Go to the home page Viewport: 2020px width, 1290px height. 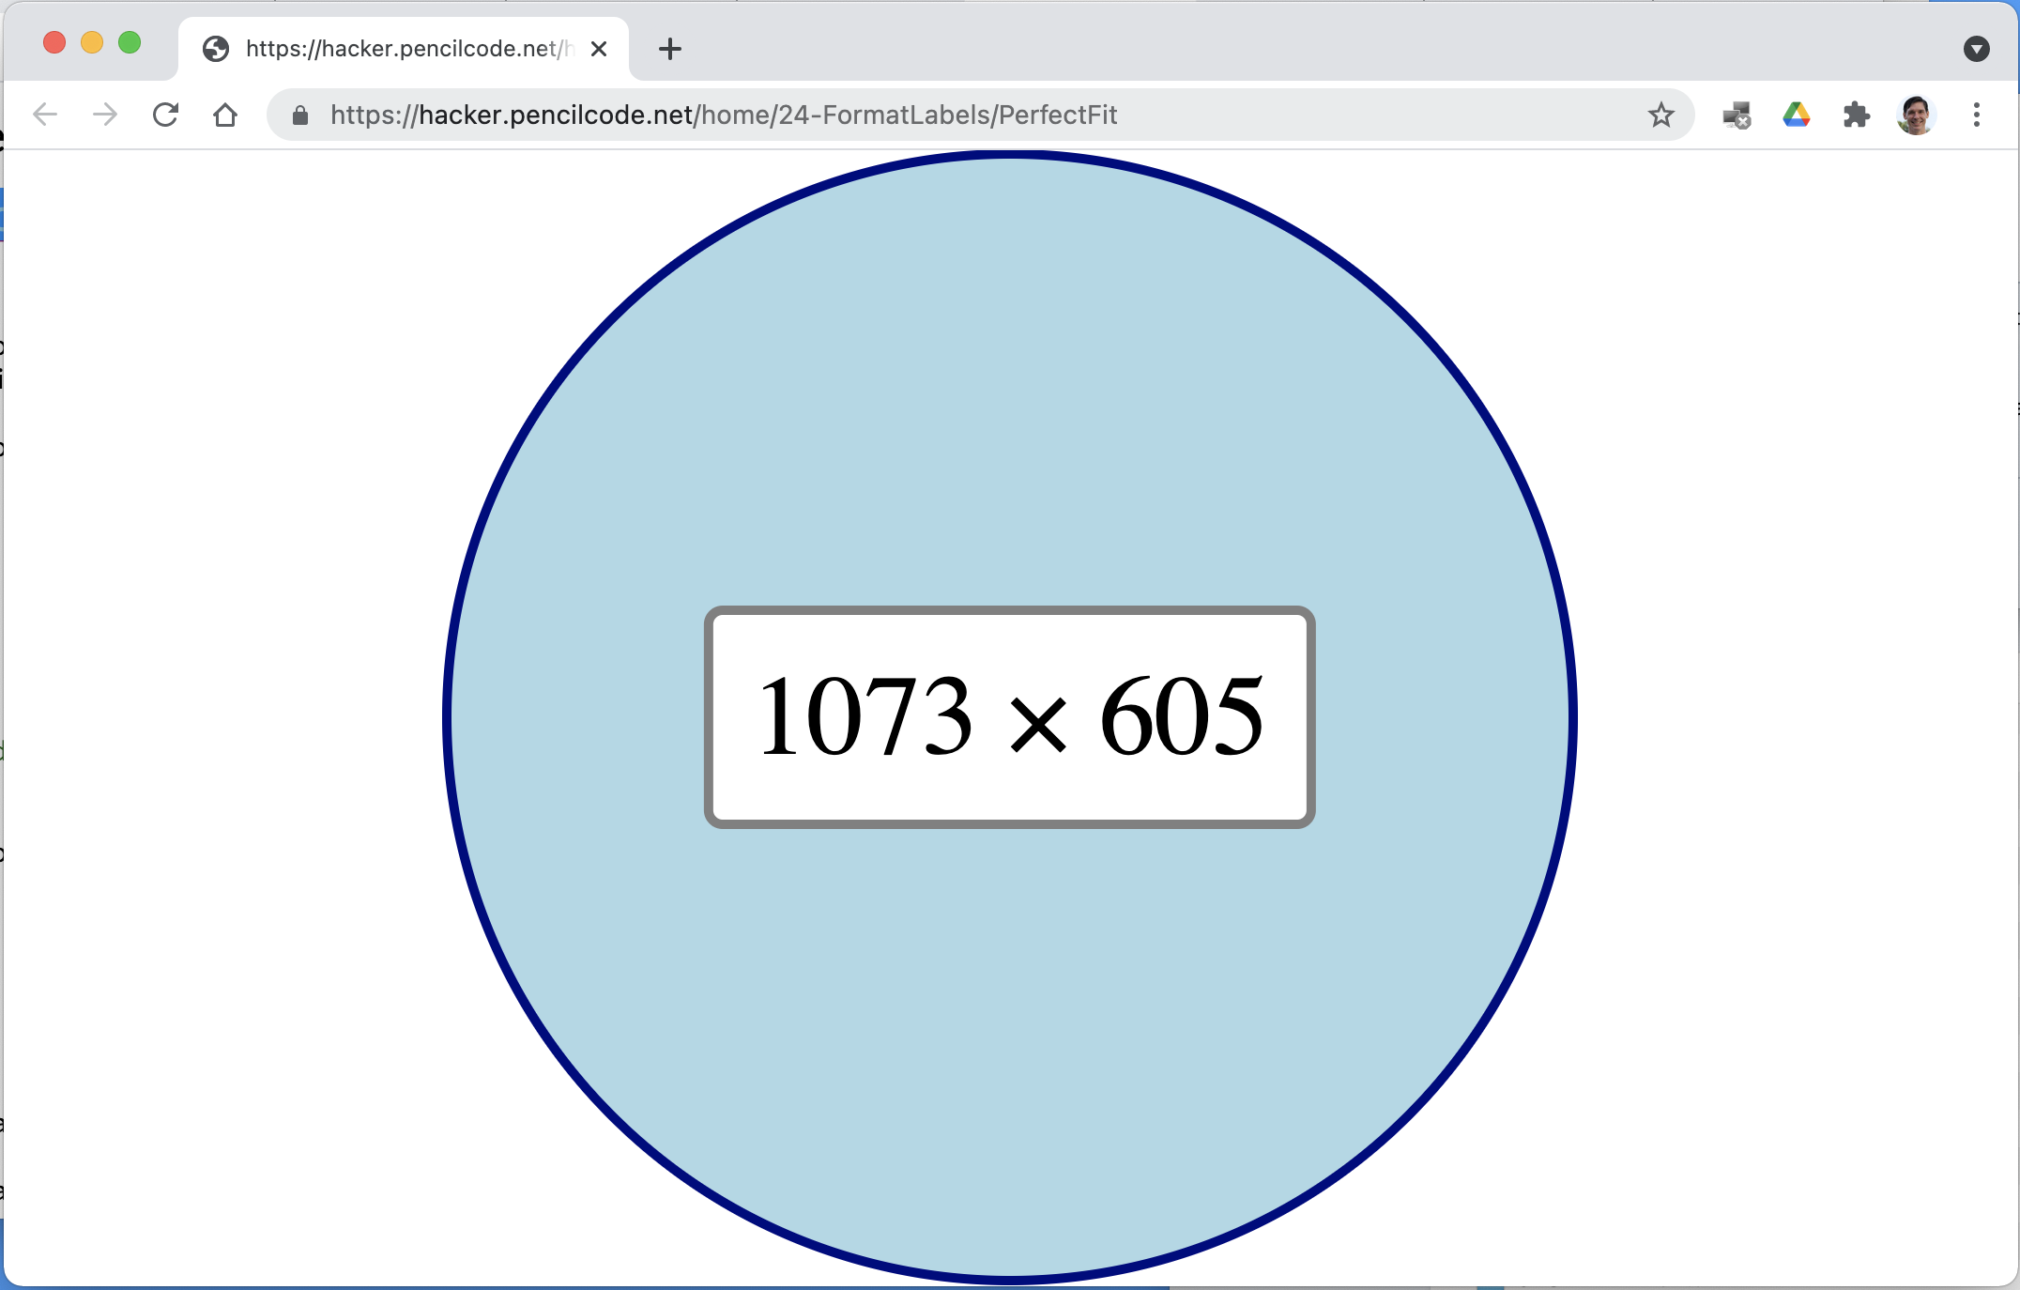pyautogui.click(x=225, y=115)
